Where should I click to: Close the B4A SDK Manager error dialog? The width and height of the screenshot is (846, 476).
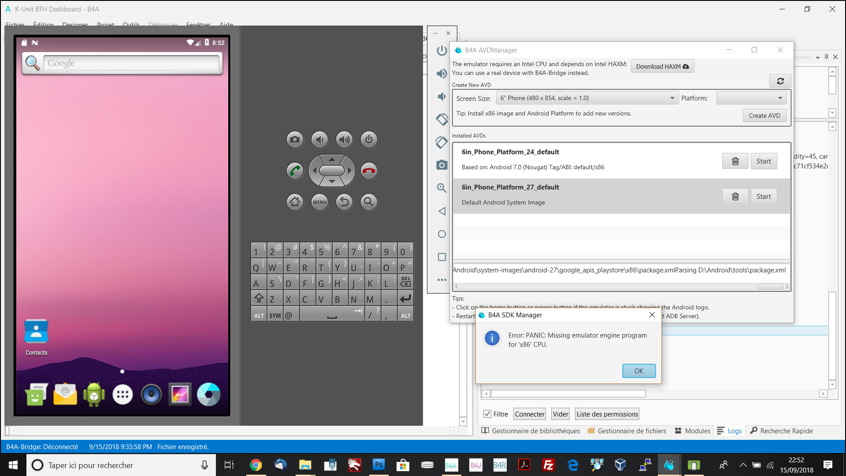(x=652, y=315)
